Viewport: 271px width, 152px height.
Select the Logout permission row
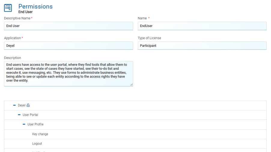pyautogui.click(x=135, y=144)
